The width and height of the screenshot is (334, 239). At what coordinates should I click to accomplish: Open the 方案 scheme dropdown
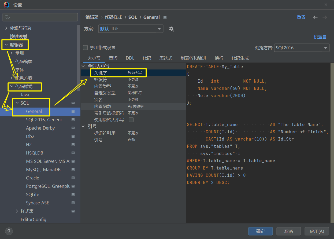[x=131, y=29]
